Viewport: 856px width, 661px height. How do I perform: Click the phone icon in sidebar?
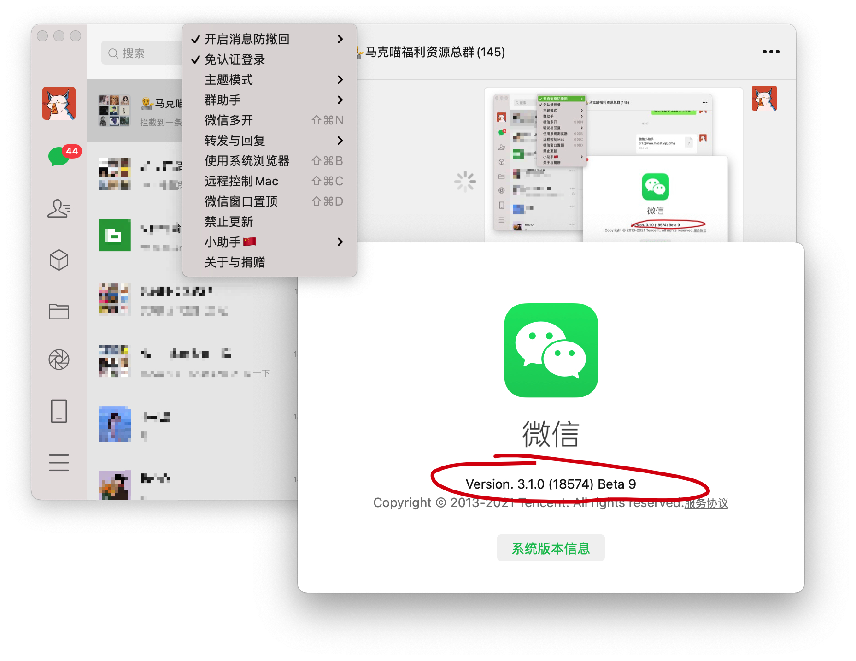pos(59,411)
